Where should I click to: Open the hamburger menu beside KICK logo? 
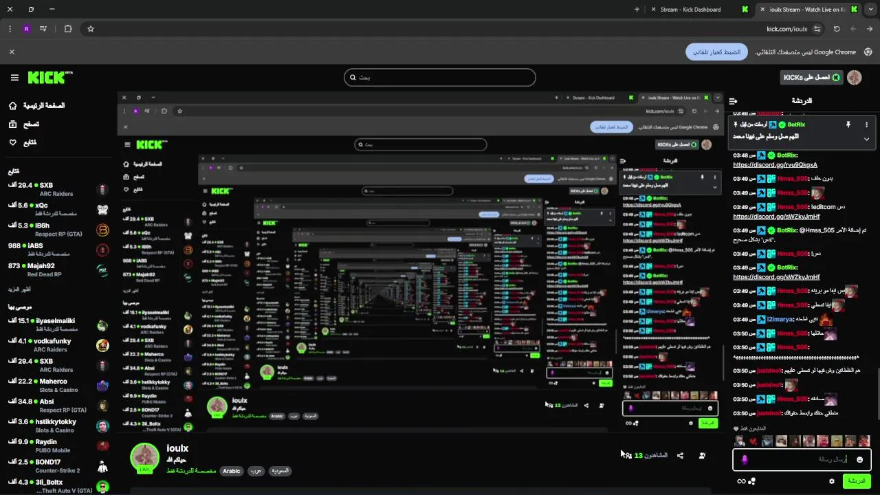pos(14,78)
